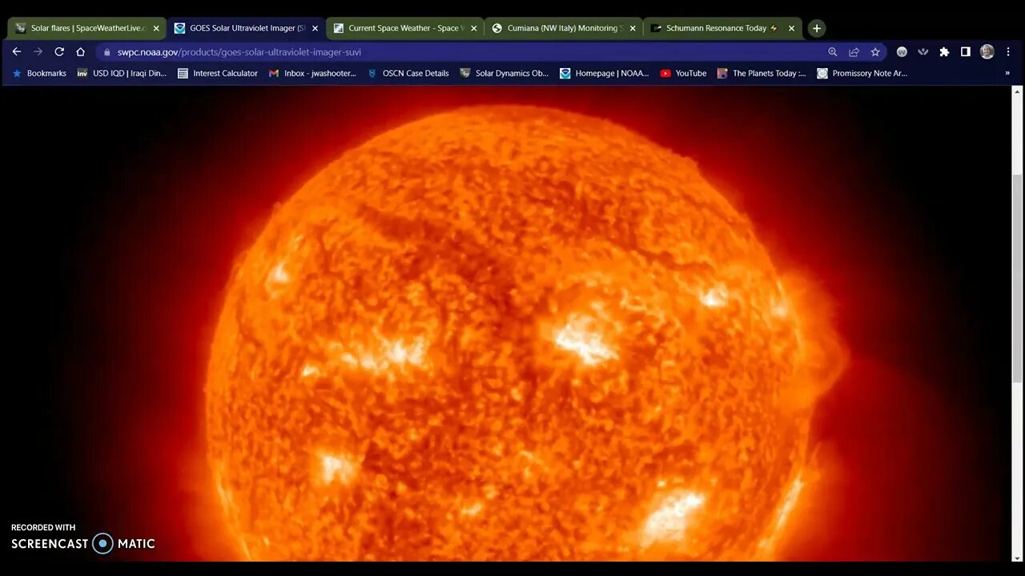1025x576 pixels.
Task: Go forward to the next page
Action: coord(38,51)
